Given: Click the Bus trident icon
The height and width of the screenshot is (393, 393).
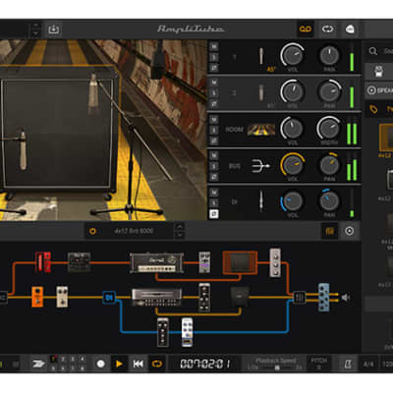Looking at the screenshot, I should (260, 166).
